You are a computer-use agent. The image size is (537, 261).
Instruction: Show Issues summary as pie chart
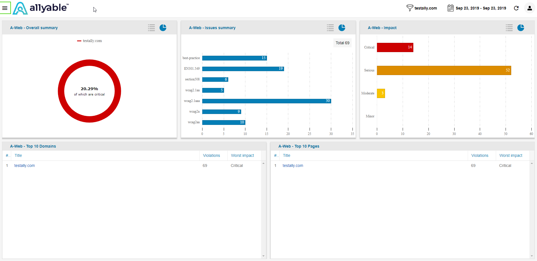(342, 27)
